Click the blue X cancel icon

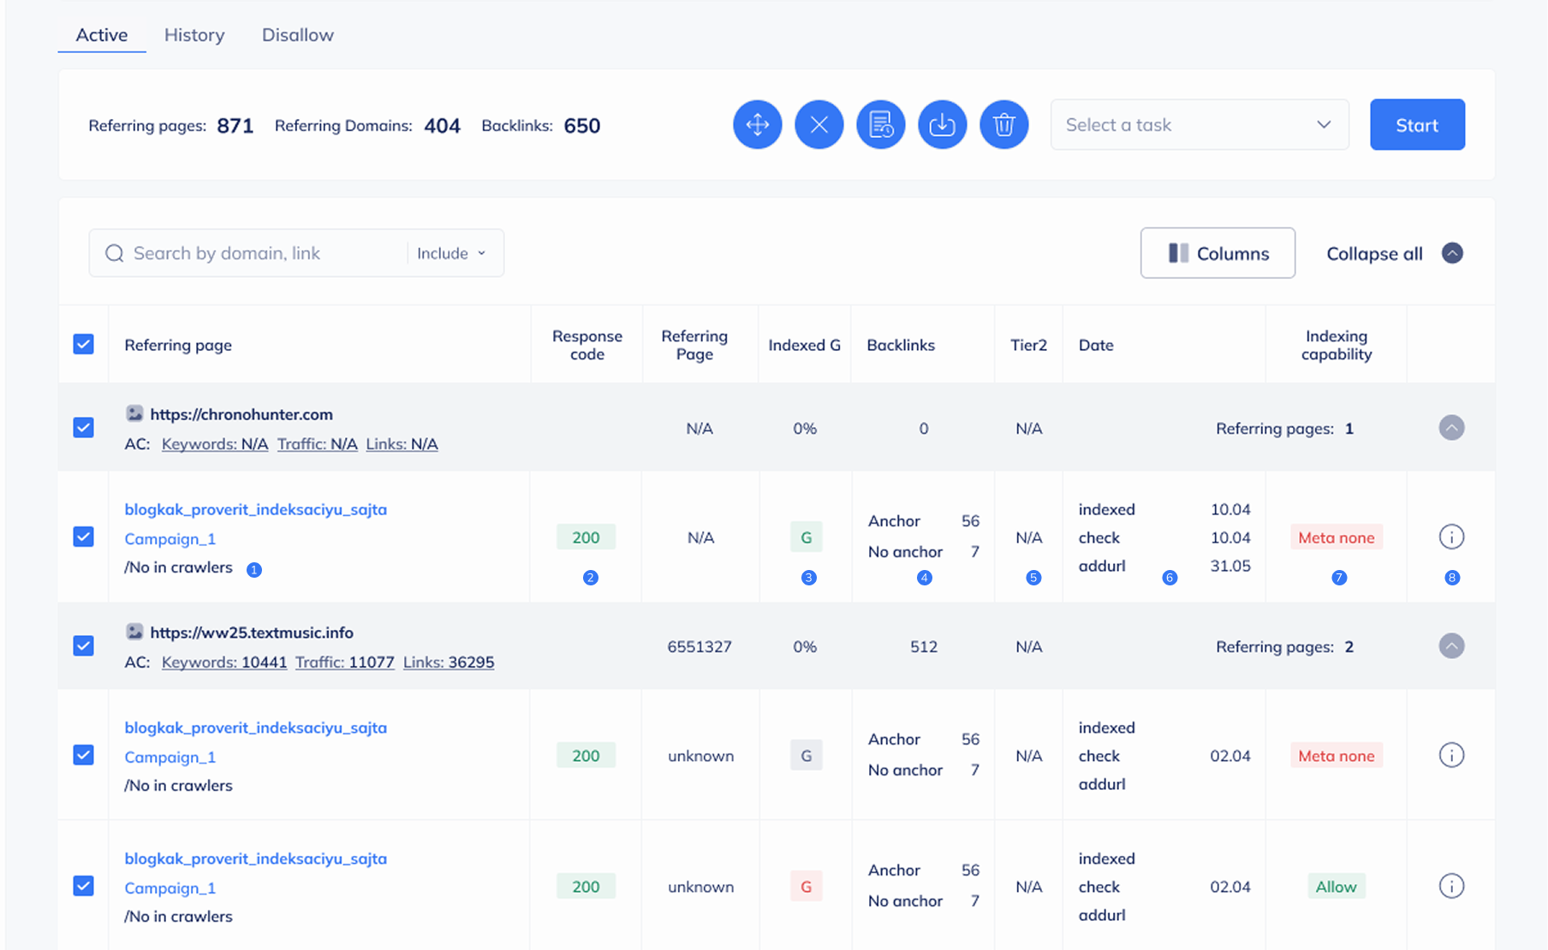819,125
